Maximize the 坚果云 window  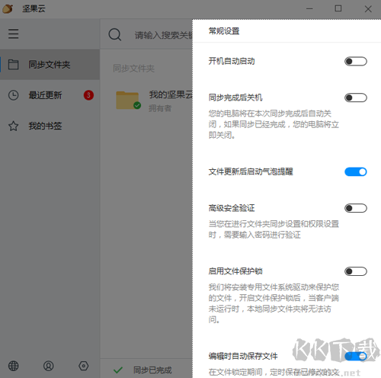[x=338, y=8]
